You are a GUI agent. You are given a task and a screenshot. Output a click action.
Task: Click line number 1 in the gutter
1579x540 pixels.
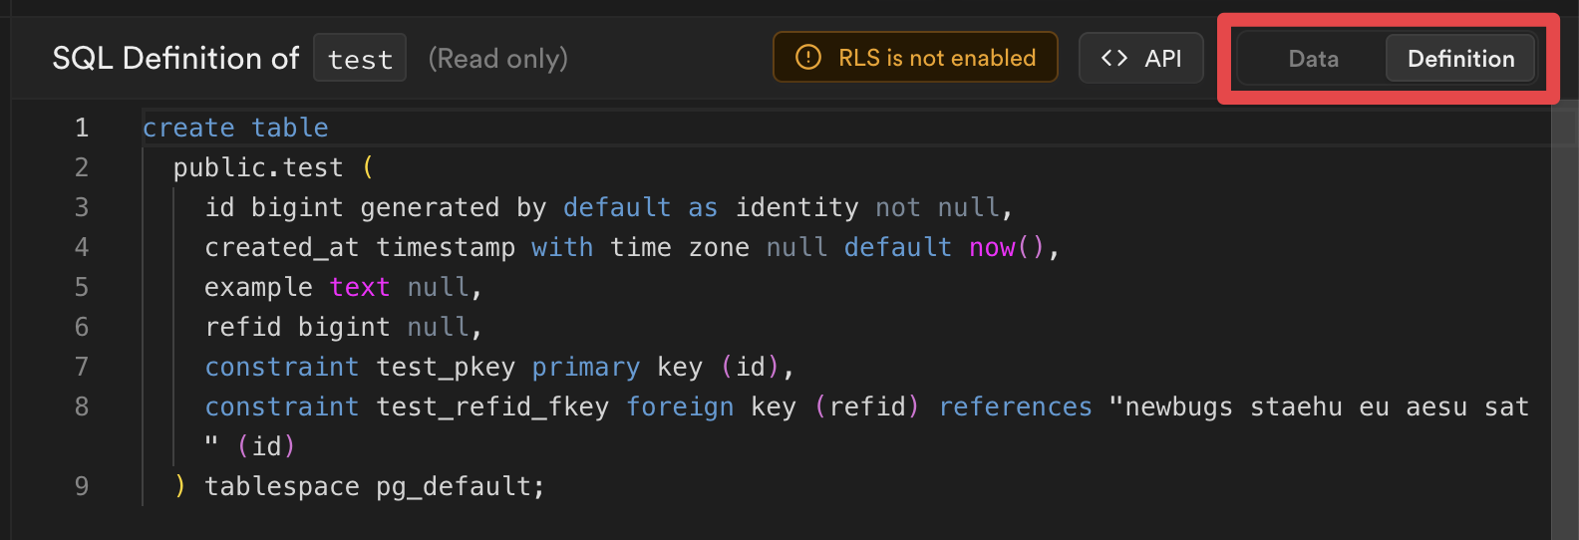point(82,128)
